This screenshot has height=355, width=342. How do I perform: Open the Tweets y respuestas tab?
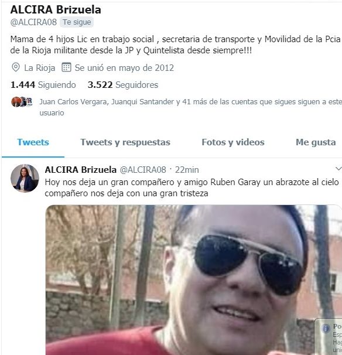(x=125, y=142)
